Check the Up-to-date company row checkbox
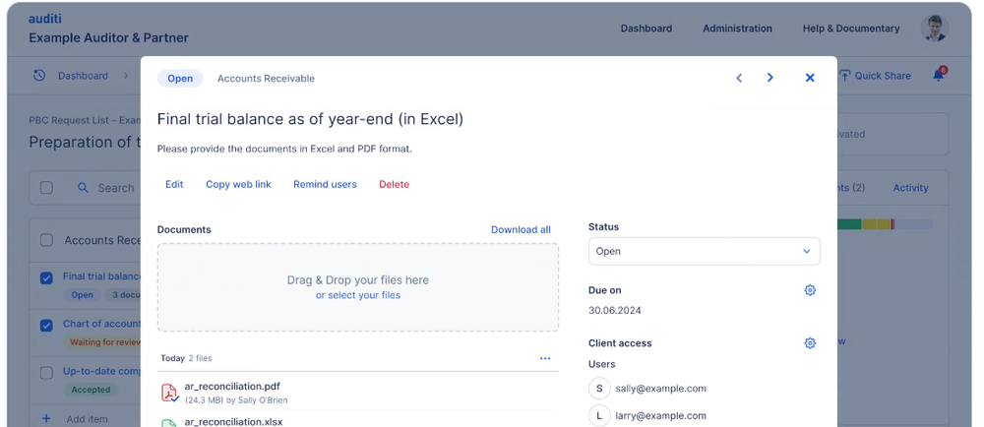 coord(46,373)
